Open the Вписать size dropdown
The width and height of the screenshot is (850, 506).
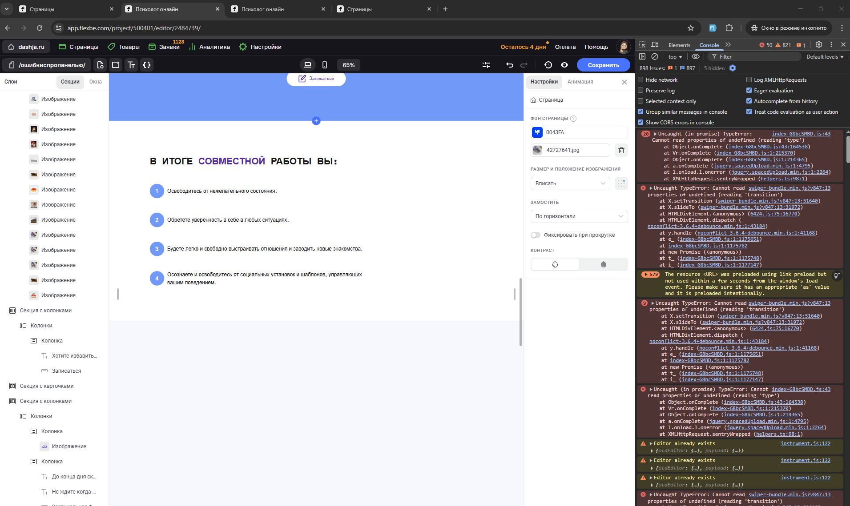point(570,183)
